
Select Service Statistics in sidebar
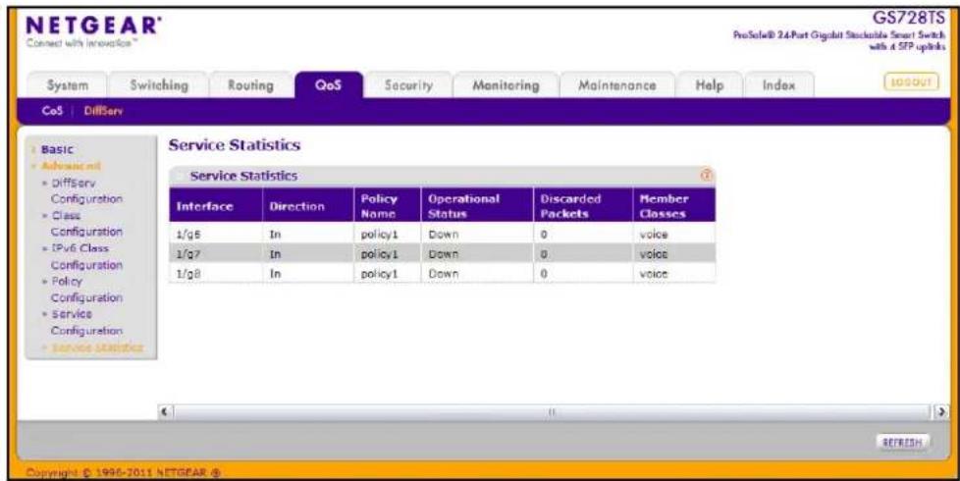pos(97,347)
